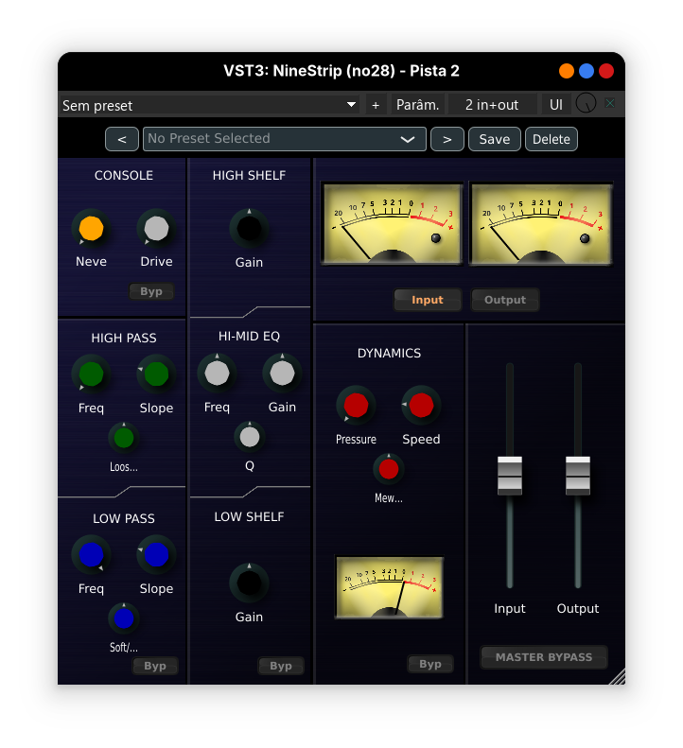Click the High Shelf Gain knob

point(249,229)
